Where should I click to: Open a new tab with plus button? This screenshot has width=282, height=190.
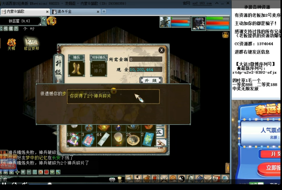point(104,11)
